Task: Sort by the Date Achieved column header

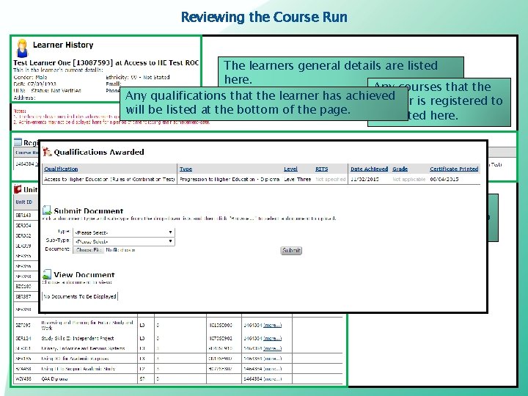Action: click(369, 169)
